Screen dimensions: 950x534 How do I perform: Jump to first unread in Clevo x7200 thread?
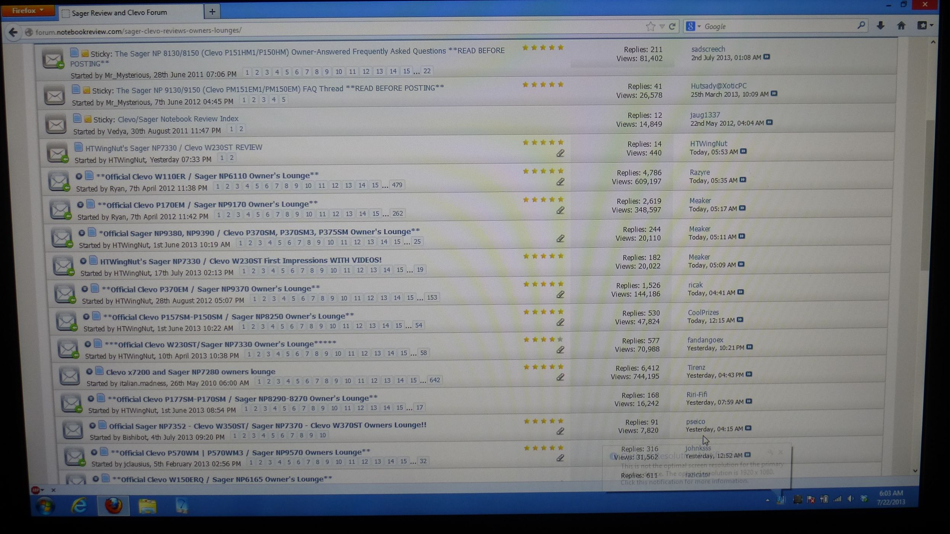(x=89, y=372)
